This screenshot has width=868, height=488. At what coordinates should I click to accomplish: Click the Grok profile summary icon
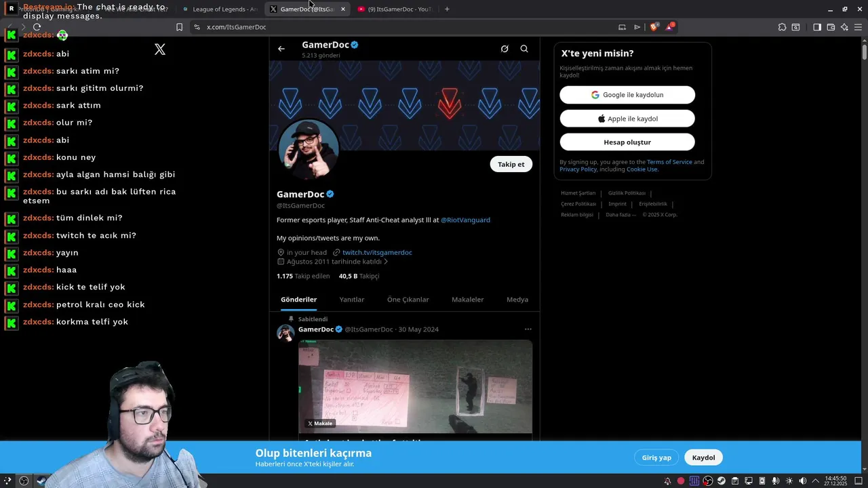(505, 49)
